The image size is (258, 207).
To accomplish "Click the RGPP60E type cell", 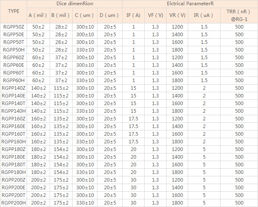I will pyautogui.click(x=14, y=65).
